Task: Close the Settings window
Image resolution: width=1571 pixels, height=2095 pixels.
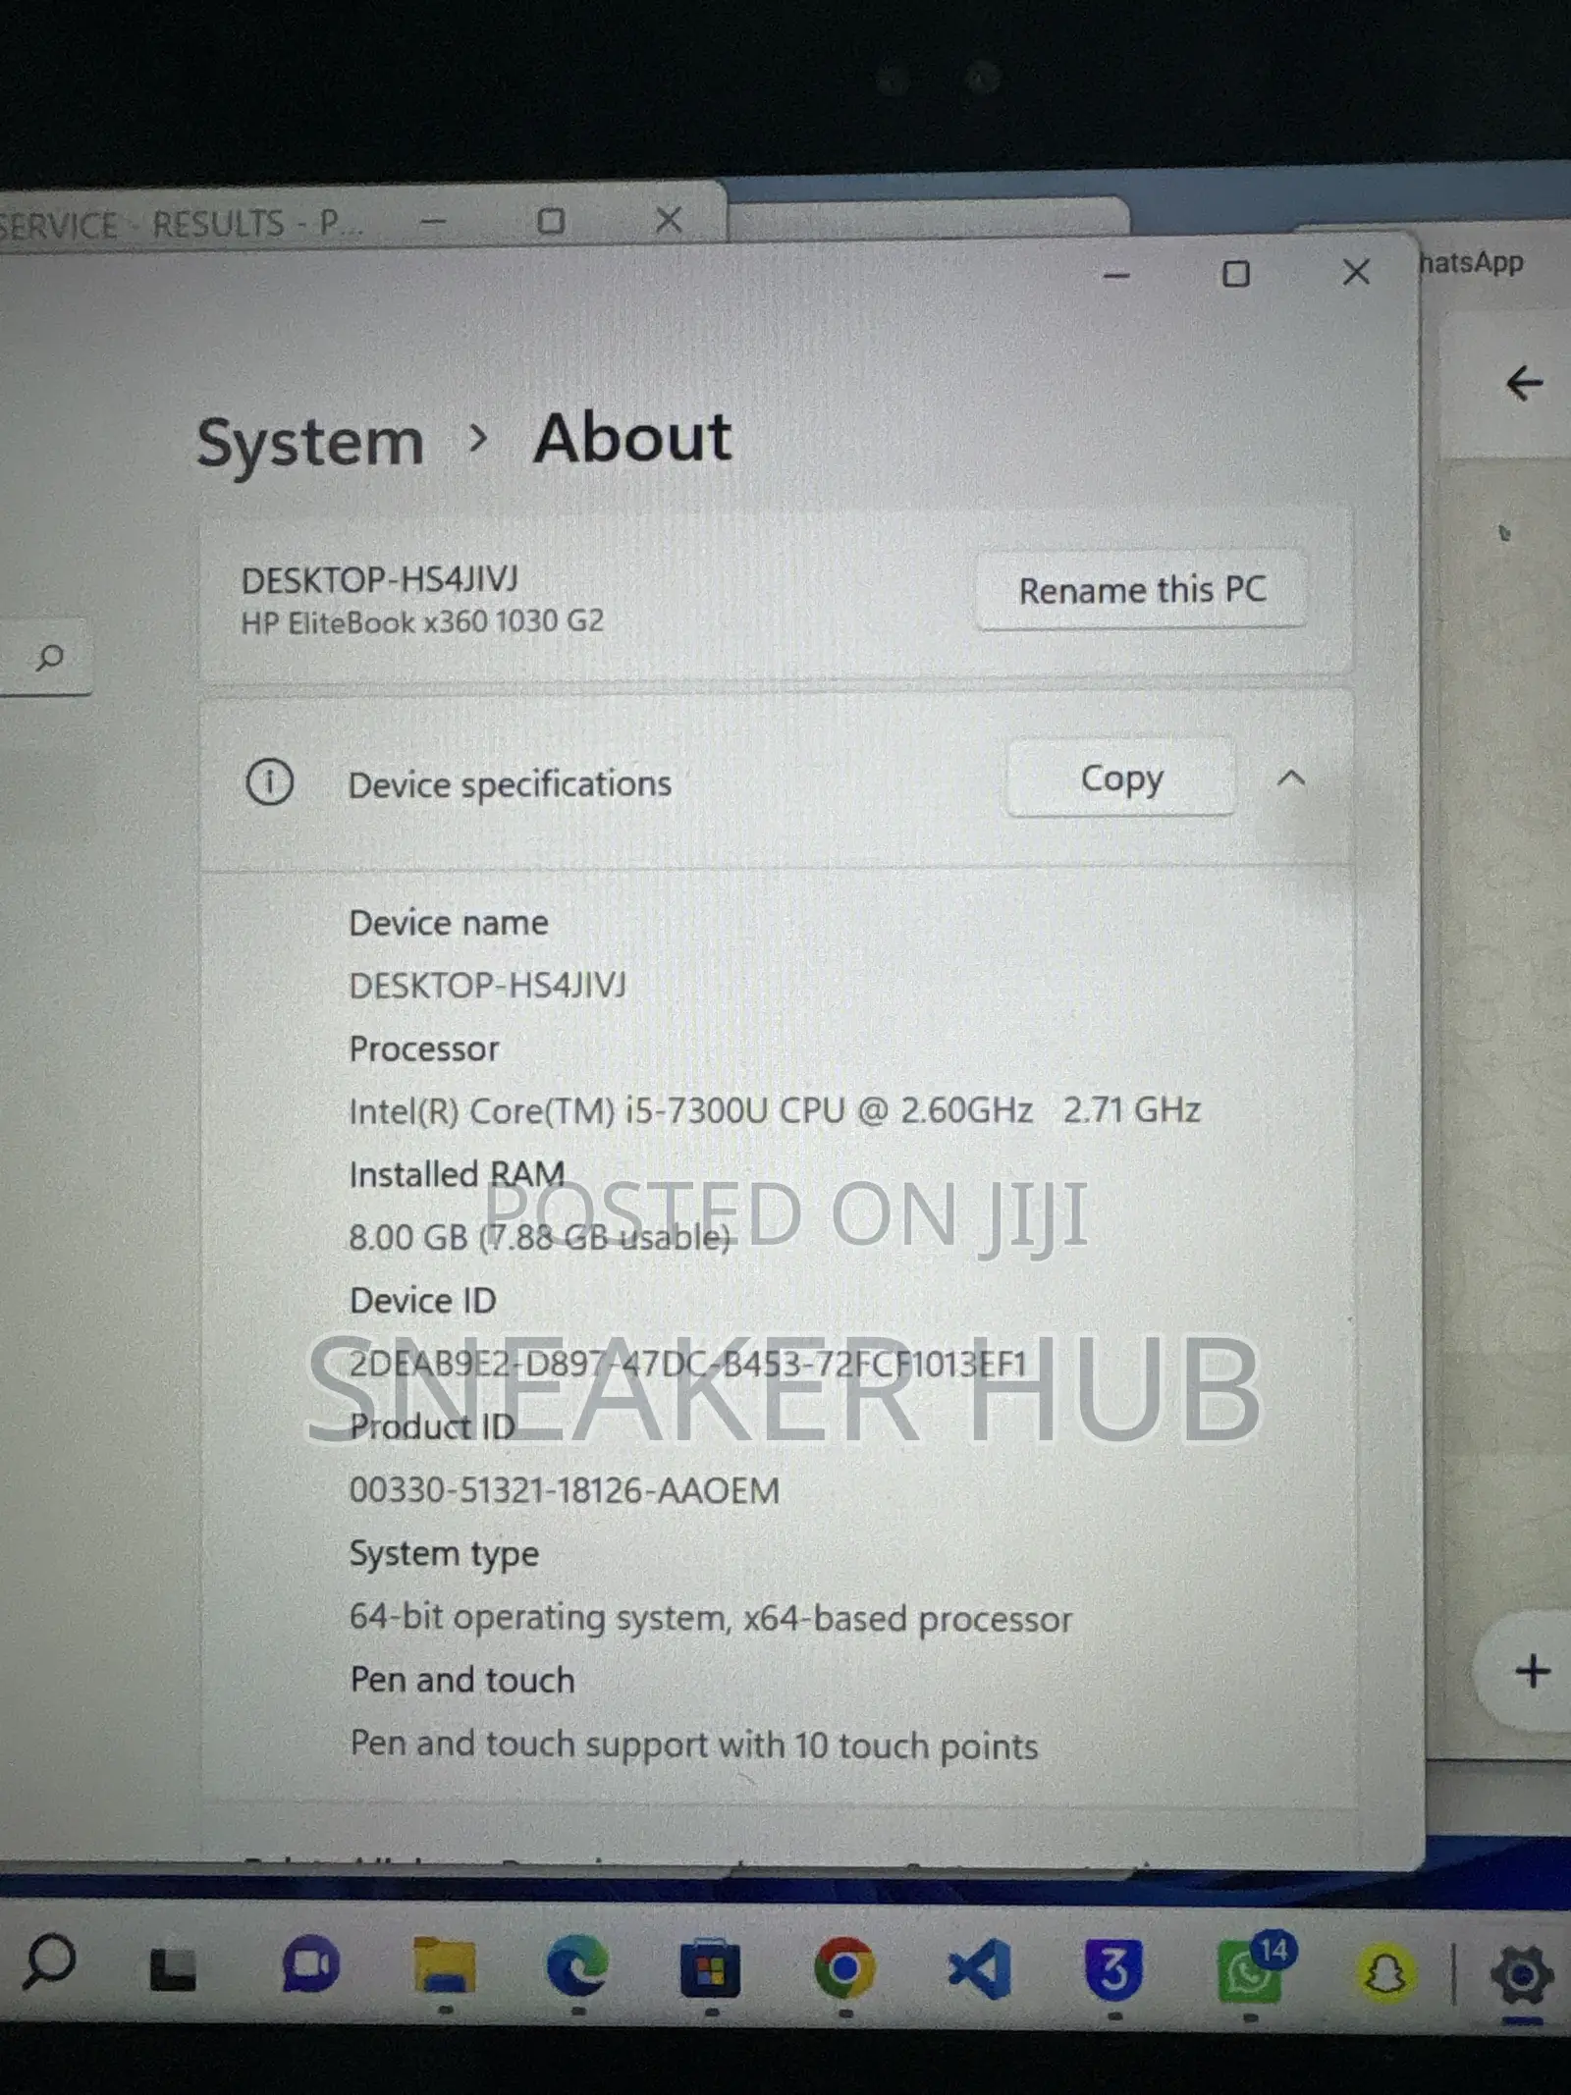Action: point(1356,272)
